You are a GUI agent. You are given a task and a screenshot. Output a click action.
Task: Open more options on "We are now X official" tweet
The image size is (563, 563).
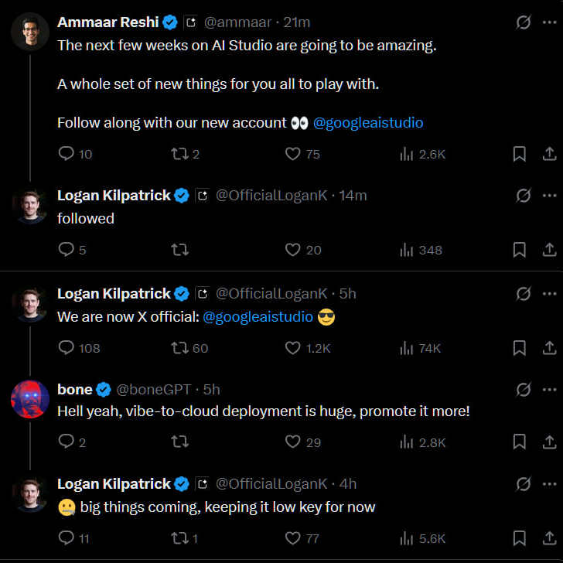(x=549, y=294)
